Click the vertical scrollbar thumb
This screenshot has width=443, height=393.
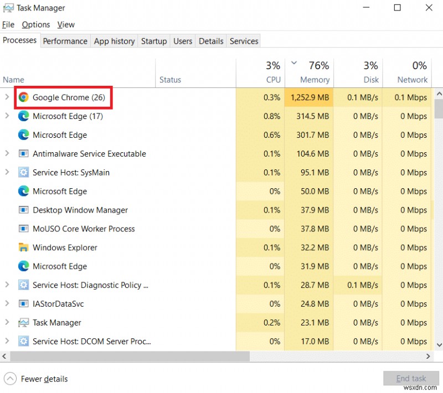tap(439, 108)
